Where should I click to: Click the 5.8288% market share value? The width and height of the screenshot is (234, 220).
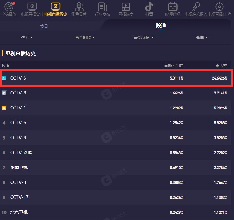[220, 123]
